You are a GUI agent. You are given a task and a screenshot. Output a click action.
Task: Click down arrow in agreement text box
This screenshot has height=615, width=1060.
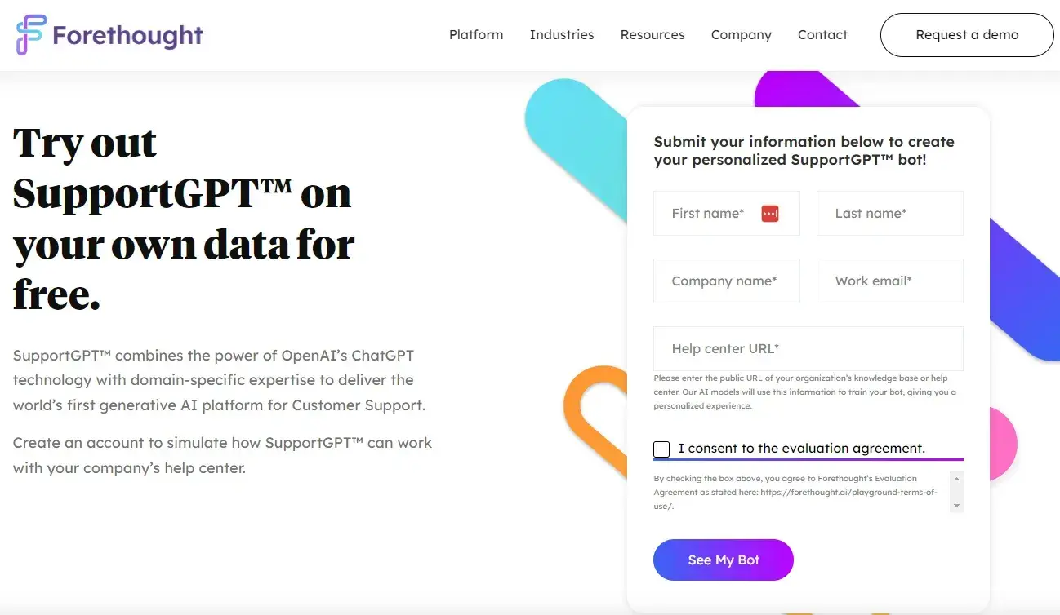click(x=956, y=506)
